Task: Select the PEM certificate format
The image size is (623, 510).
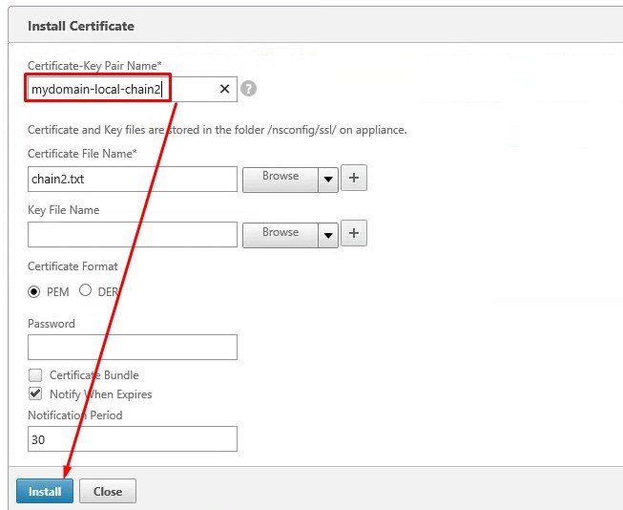Action: pyautogui.click(x=34, y=291)
